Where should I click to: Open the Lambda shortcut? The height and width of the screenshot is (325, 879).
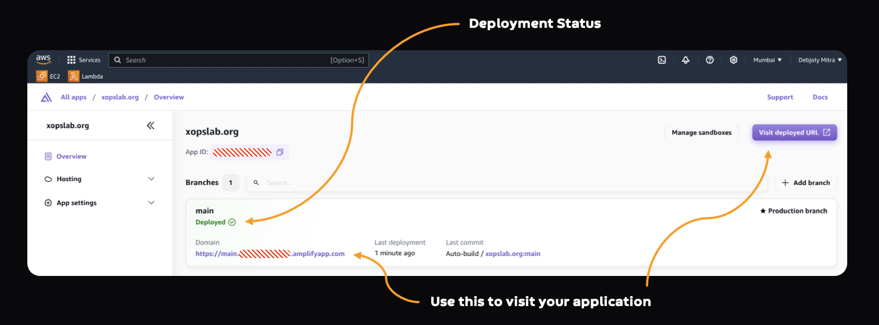pyautogui.click(x=85, y=76)
